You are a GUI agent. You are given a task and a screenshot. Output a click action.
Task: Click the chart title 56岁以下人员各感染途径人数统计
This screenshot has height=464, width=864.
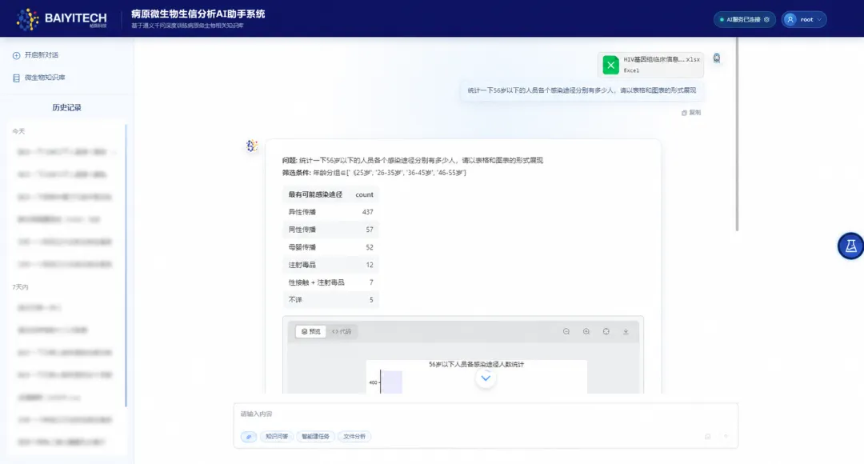[x=477, y=364]
